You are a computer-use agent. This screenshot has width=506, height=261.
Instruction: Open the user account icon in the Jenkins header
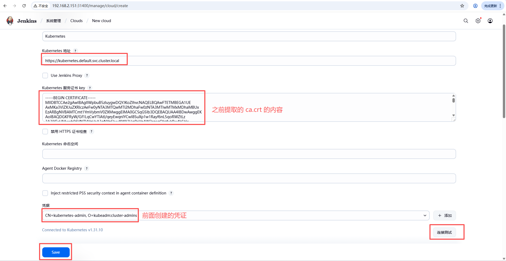coord(490,21)
